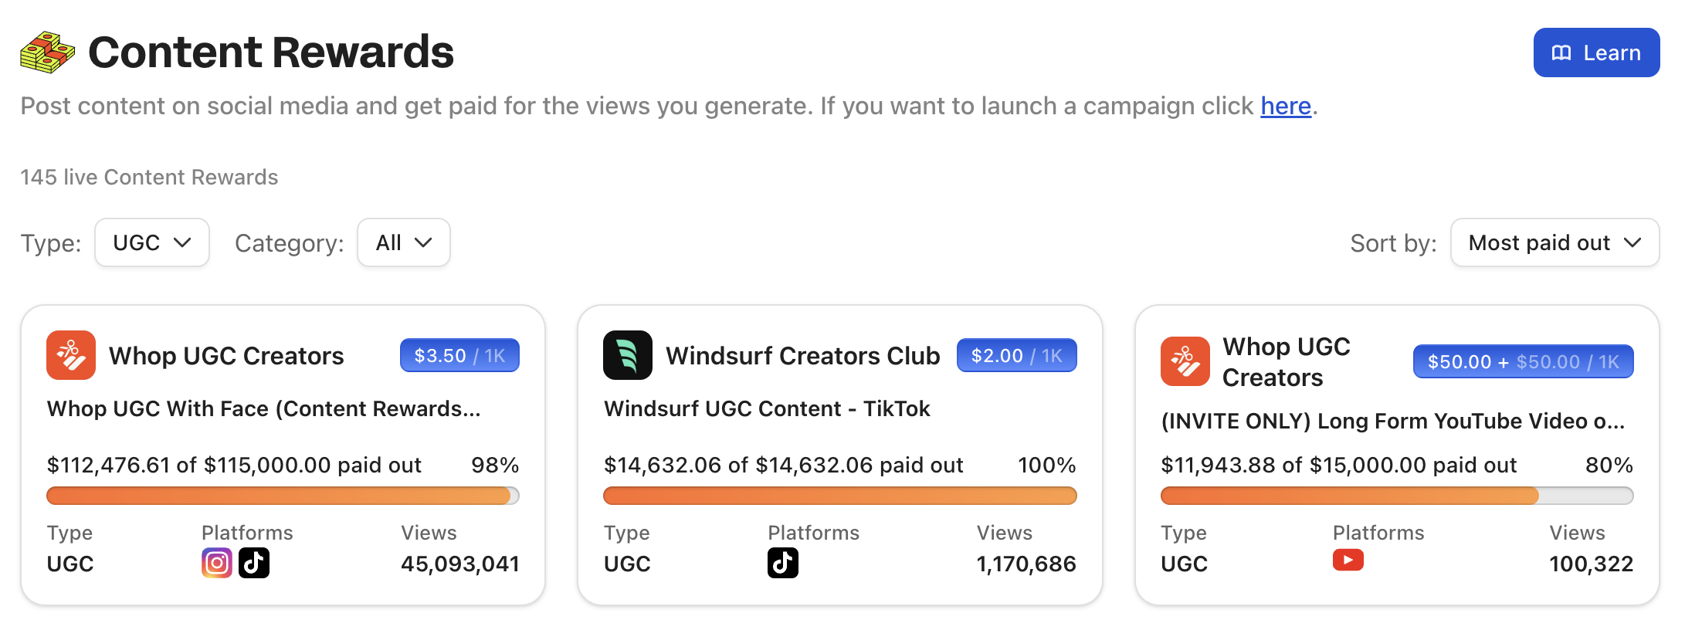Click the TikTok icon under Windsurf UGC Content

(782, 563)
